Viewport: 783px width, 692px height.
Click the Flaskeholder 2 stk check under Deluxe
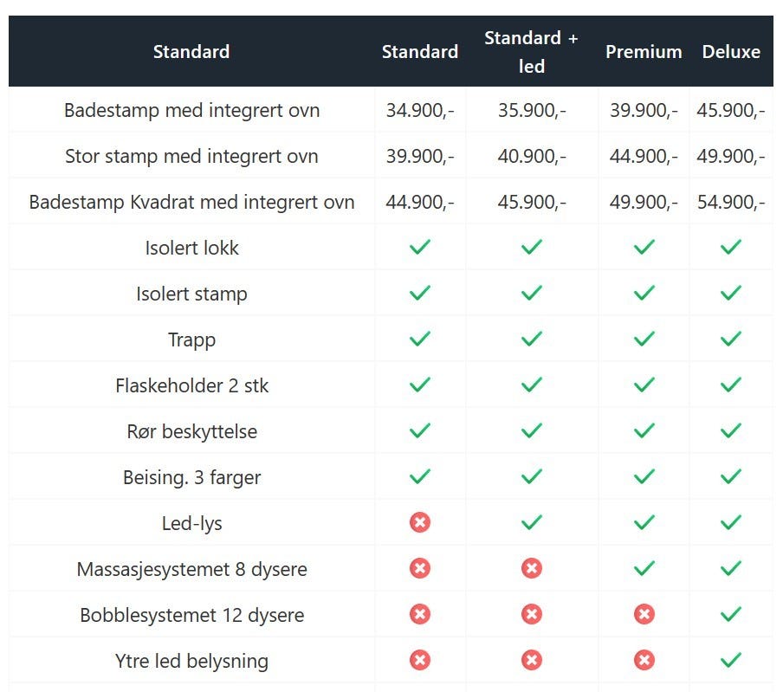[x=731, y=385]
